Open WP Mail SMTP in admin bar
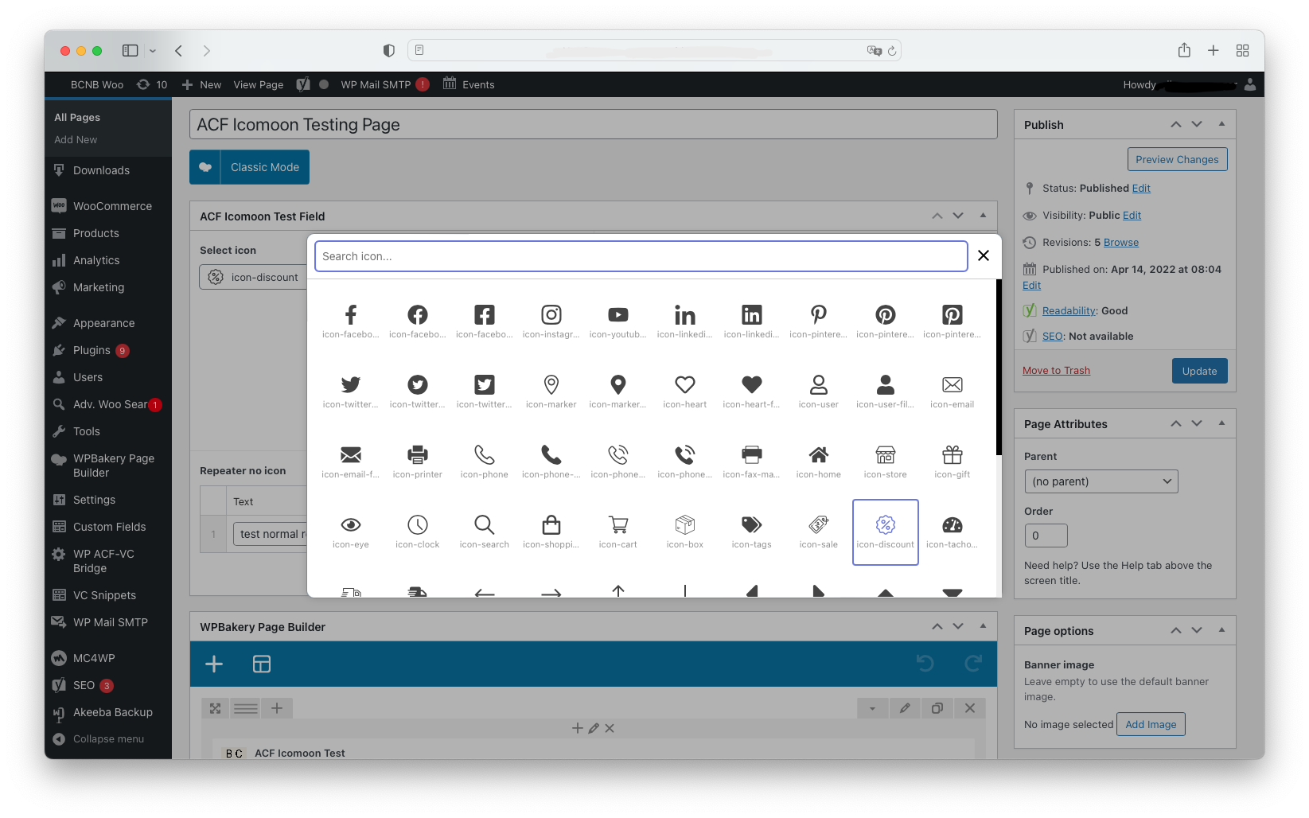1309x818 pixels. (x=384, y=84)
